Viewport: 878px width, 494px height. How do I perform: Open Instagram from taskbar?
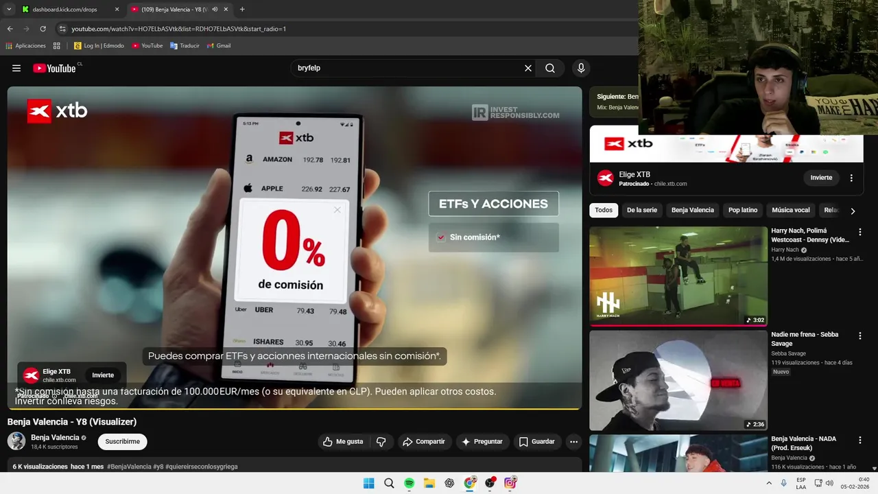[510, 483]
